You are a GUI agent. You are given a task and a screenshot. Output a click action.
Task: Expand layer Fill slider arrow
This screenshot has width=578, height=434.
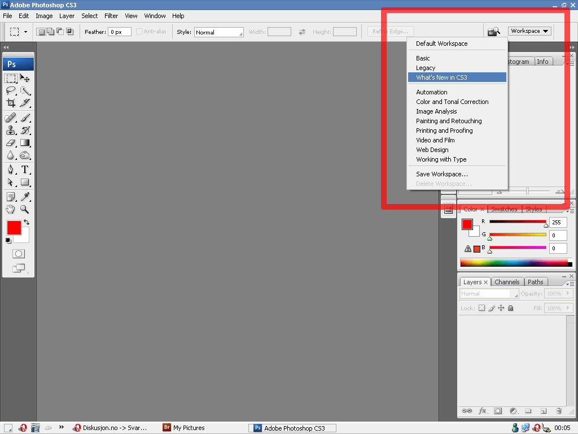pos(568,308)
